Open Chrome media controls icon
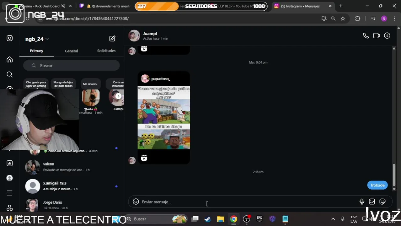The width and height of the screenshot is (401, 226). (x=373, y=19)
